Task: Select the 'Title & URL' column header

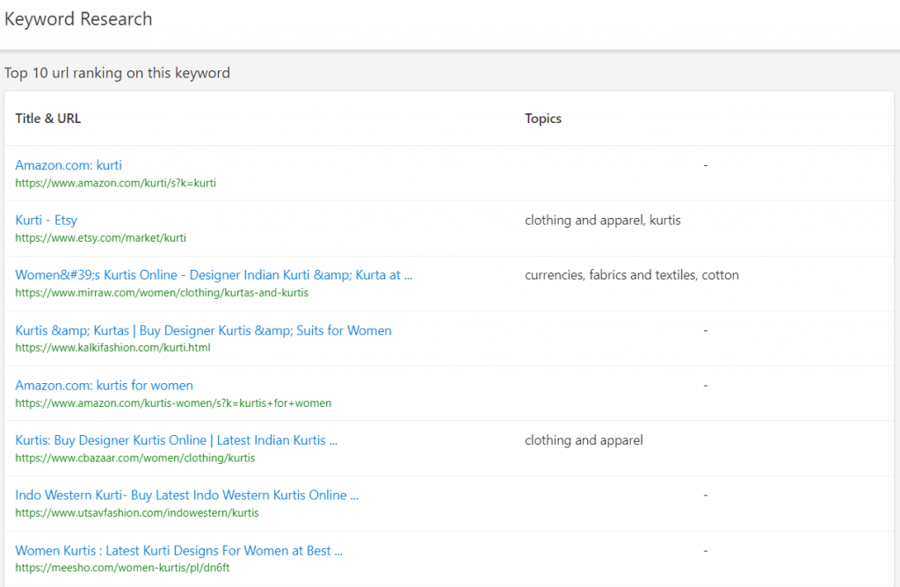Action: 47,119
